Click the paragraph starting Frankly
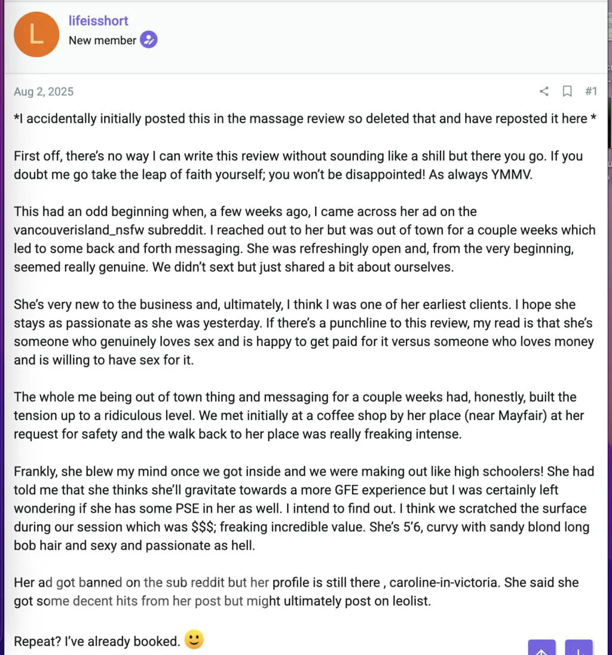612x655 pixels. tap(303, 508)
